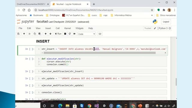Screen dimensions: 192x108
Task: Click the Python 3 kernel status circle
Action: click(170, 28)
